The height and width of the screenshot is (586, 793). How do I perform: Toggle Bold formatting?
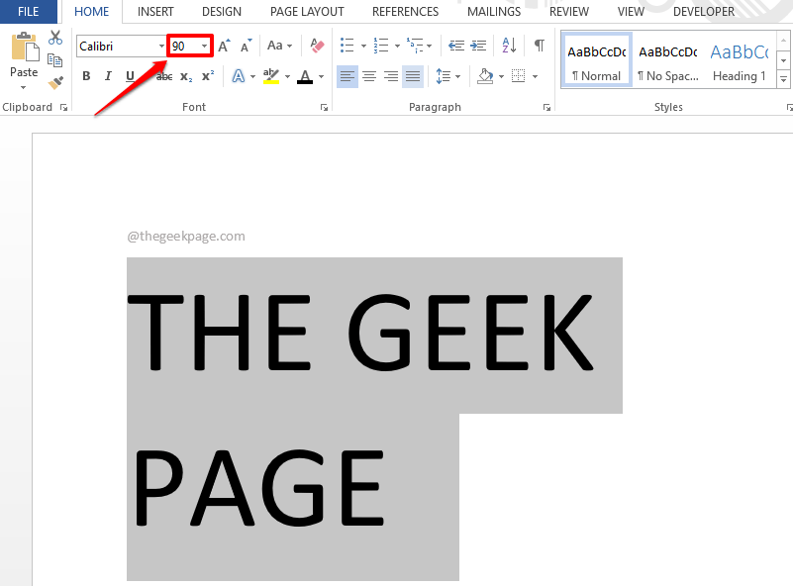(x=86, y=76)
